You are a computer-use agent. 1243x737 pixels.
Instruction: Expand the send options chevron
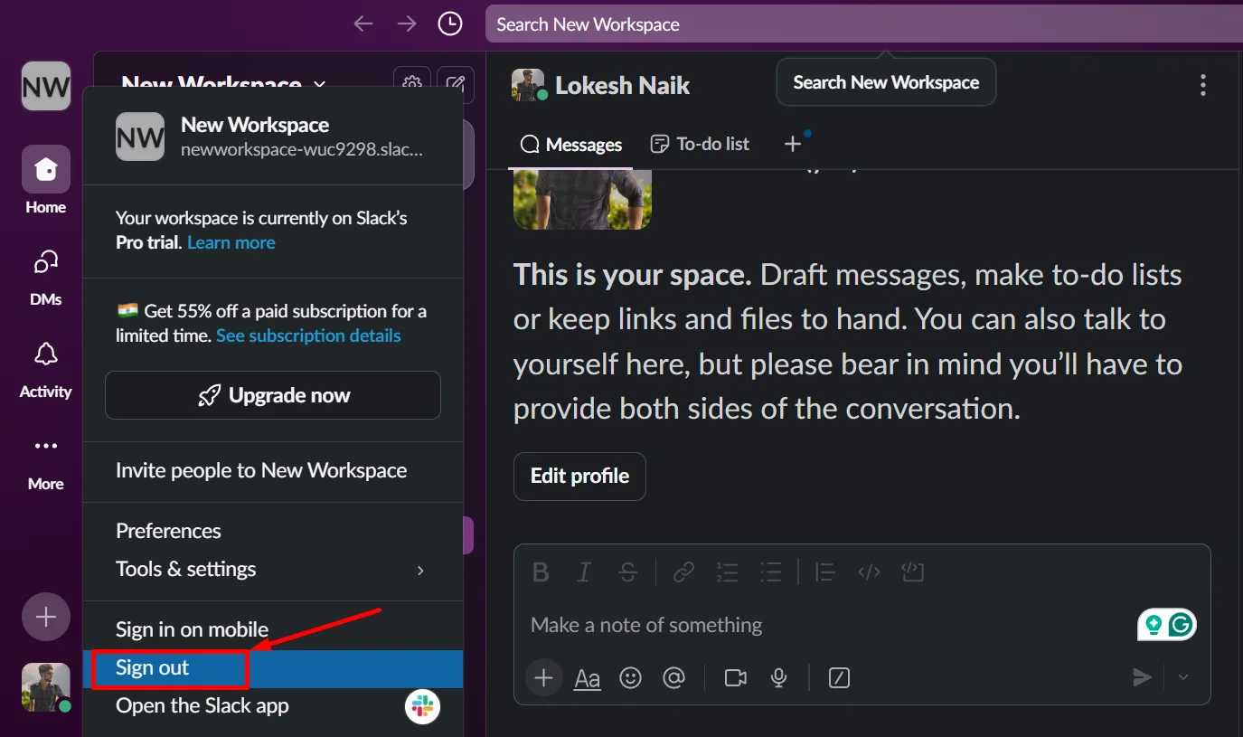tap(1183, 677)
